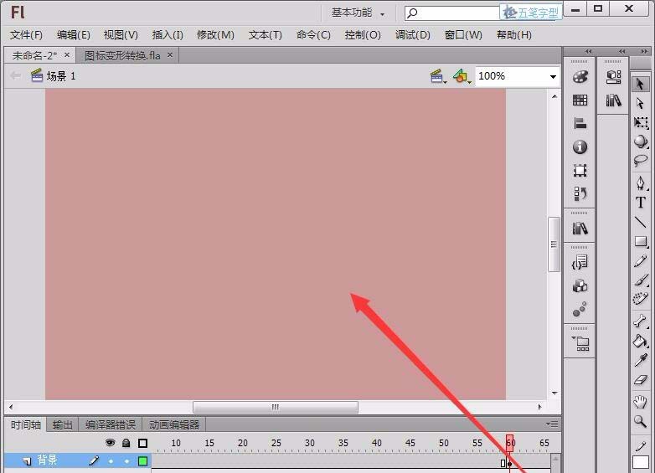655x473 pixels.
Task: Select the Zoom magnifier tool
Action: 641,421
